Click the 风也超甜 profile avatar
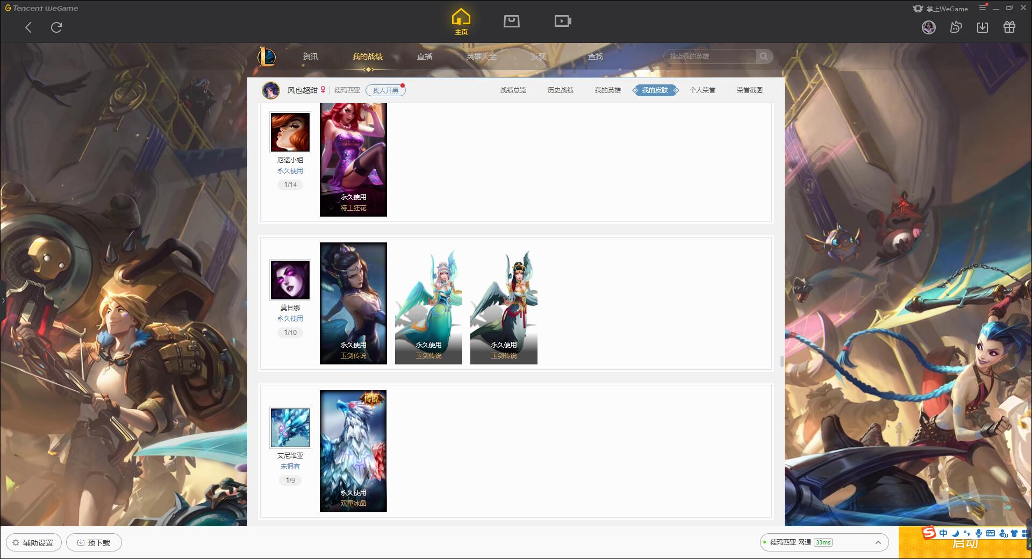Image resolution: width=1032 pixels, height=559 pixels. click(x=271, y=90)
